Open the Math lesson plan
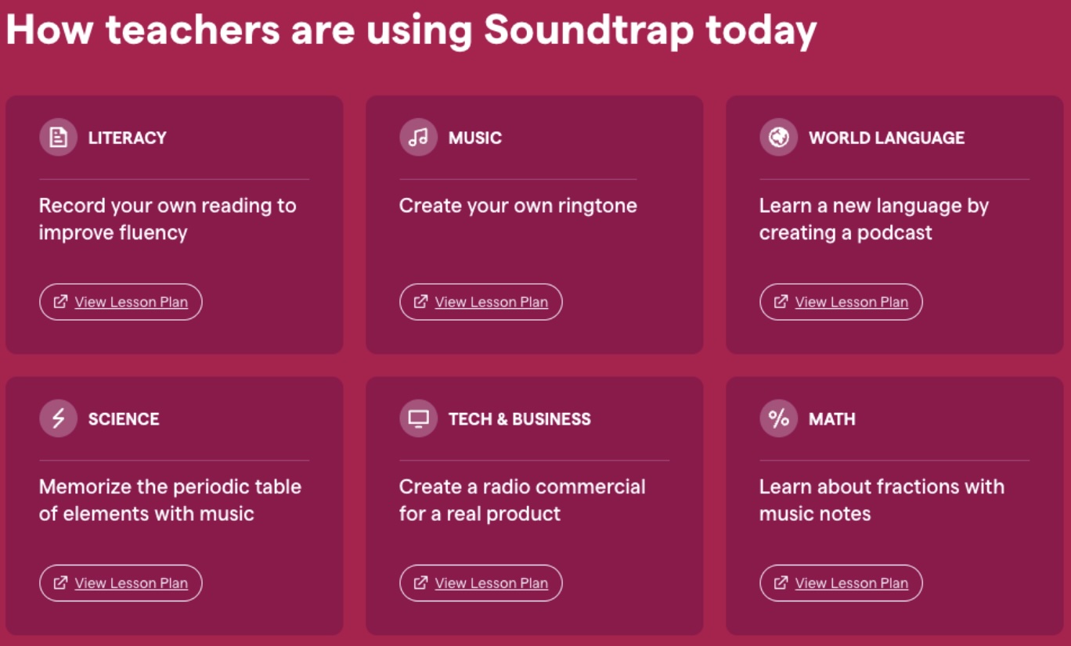This screenshot has width=1071, height=646. (840, 583)
